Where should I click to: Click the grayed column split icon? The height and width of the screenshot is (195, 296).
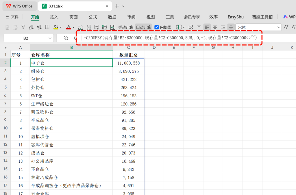pos(88,27)
